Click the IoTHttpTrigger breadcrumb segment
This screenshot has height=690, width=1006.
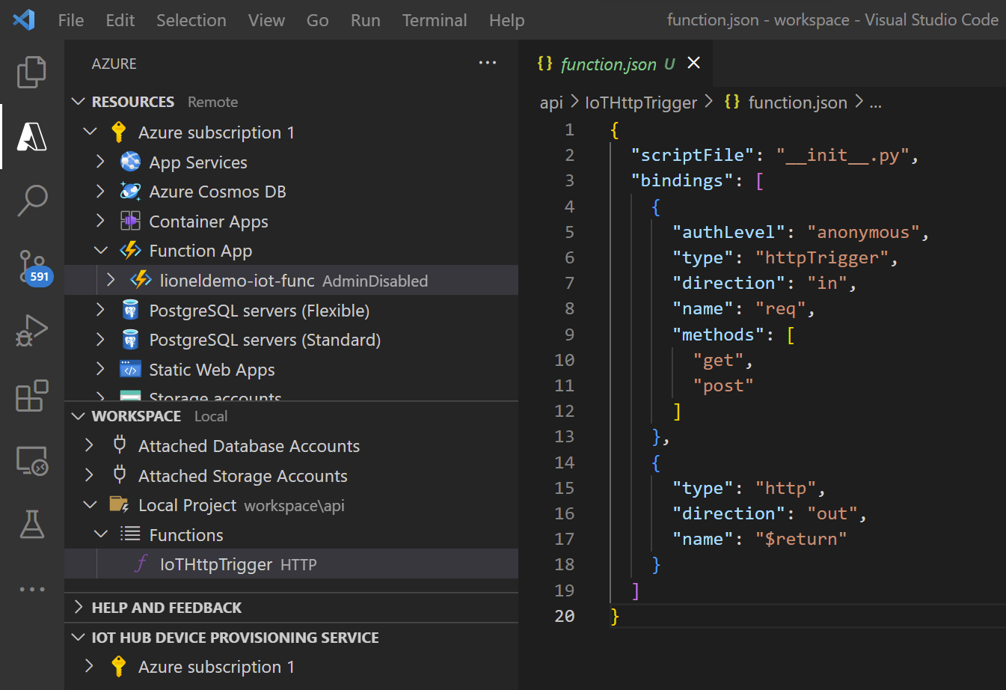point(641,103)
